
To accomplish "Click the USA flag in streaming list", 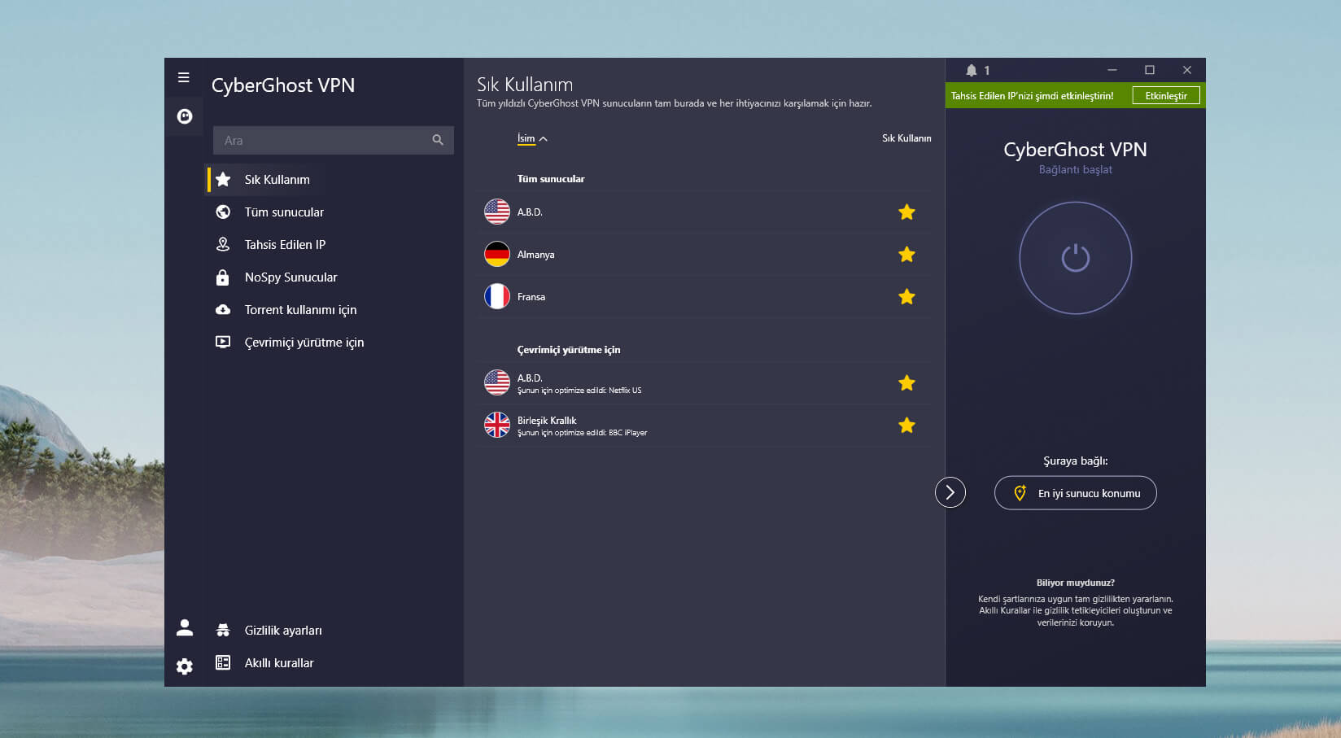I will pyautogui.click(x=497, y=382).
